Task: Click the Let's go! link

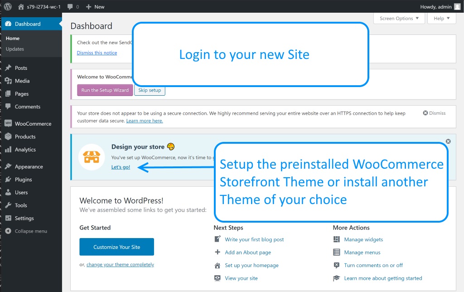Action: point(121,167)
